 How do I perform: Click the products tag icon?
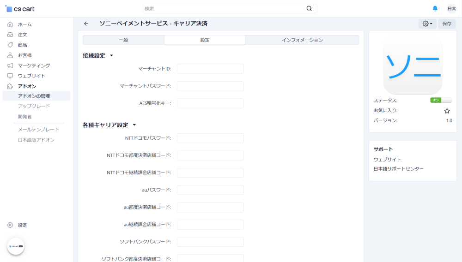coord(10,45)
